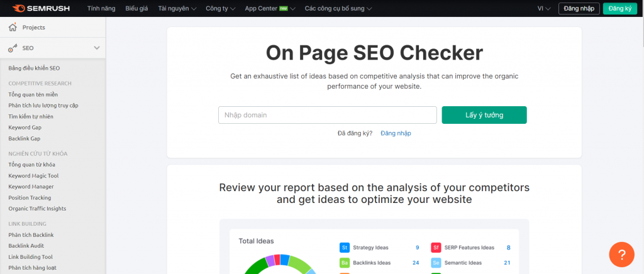Open Backlink Gap in sidebar
The width and height of the screenshot is (644, 274).
coord(25,139)
